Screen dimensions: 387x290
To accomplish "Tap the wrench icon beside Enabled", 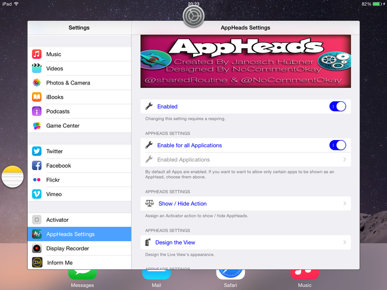I will click(149, 106).
